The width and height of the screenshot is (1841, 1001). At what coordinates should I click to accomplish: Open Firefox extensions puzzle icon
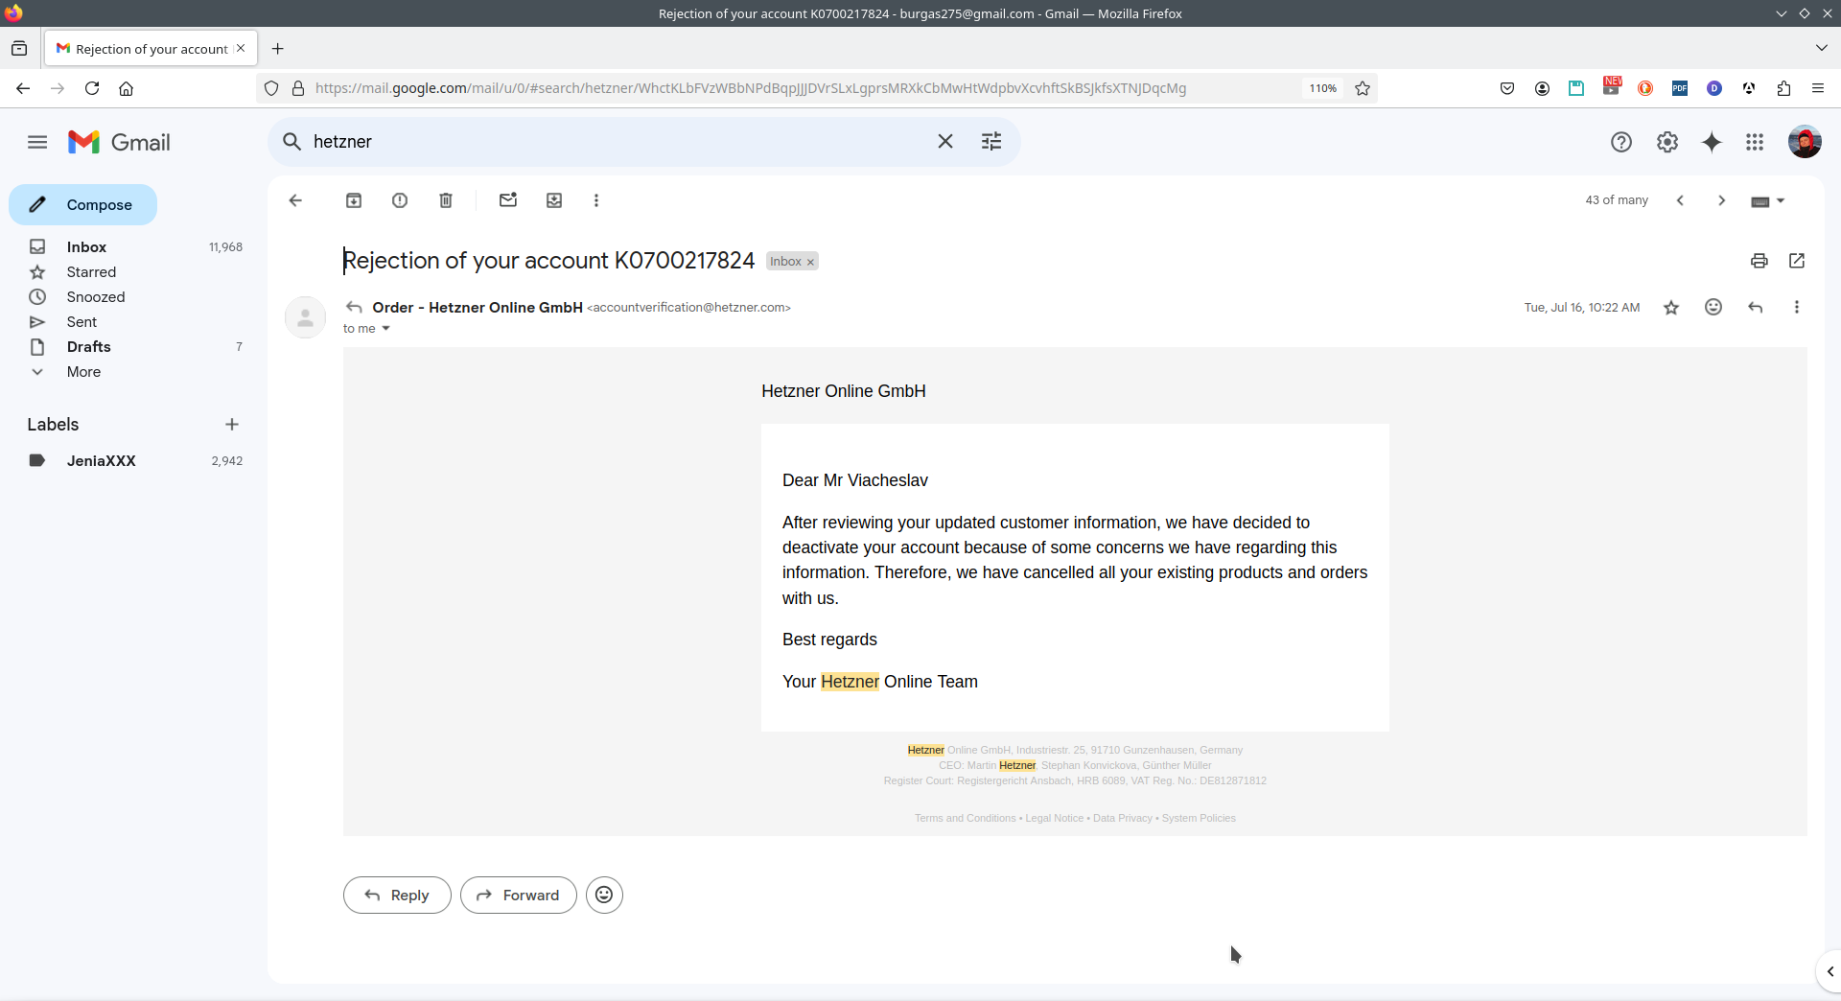tap(1783, 88)
